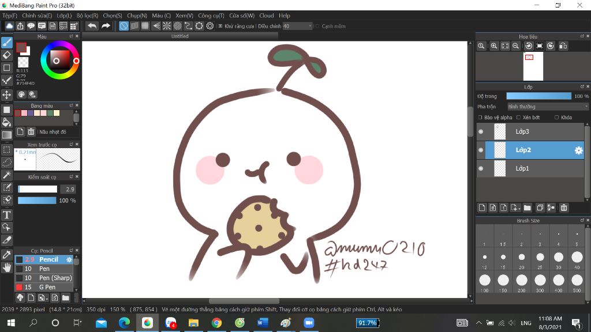The width and height of the screenshot is (591, 332).
Task: Enable the radial snap guide
Action: coord(167,26)
